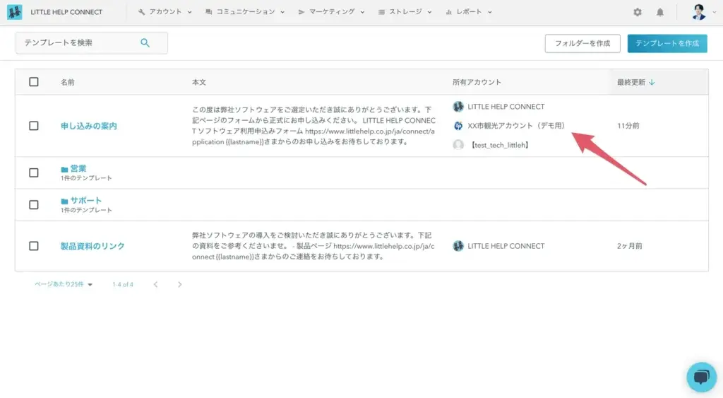Click the search magnifier icon
Viewport: 723px width, 398px height.
[145, 43]
